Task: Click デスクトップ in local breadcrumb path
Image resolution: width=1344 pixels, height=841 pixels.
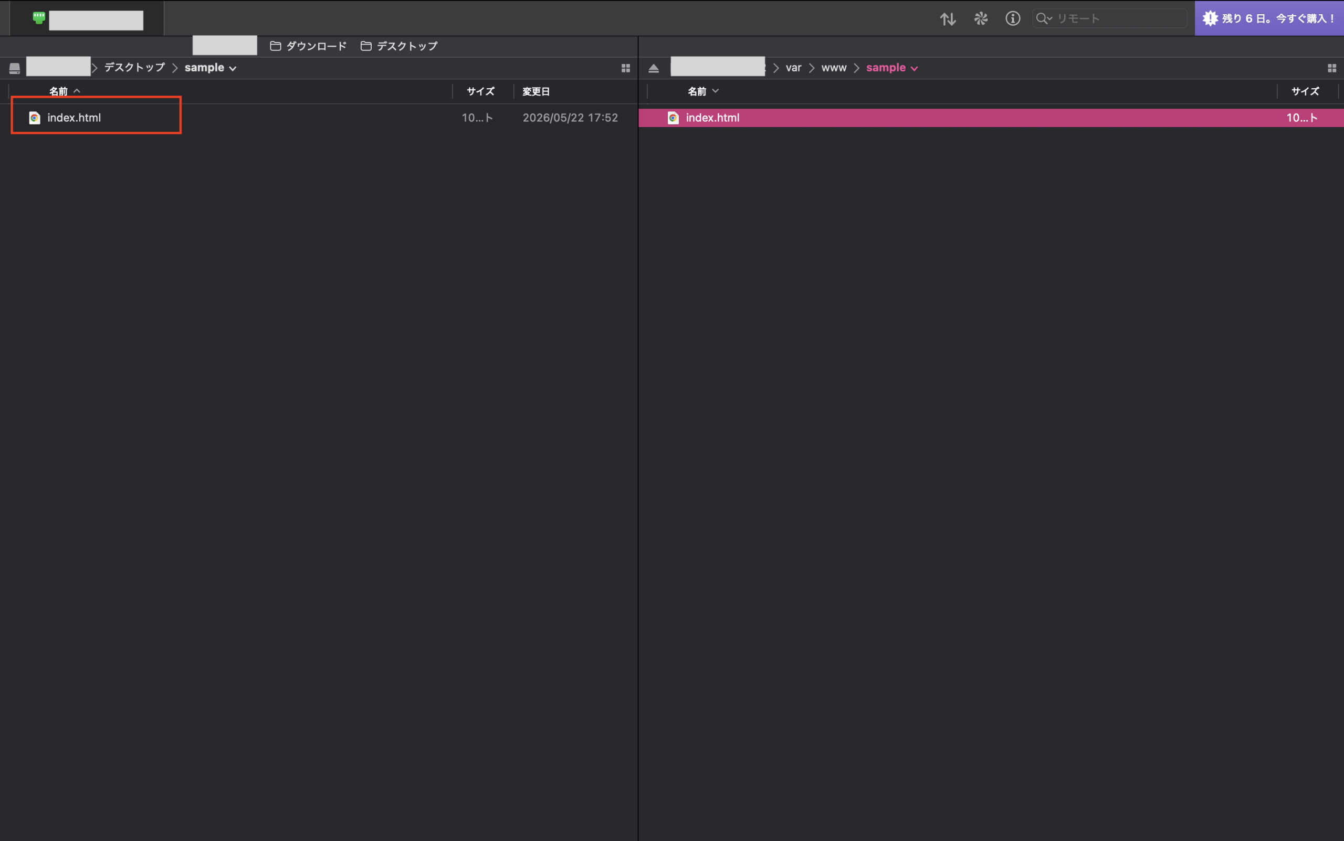Action: pos(134,67)
